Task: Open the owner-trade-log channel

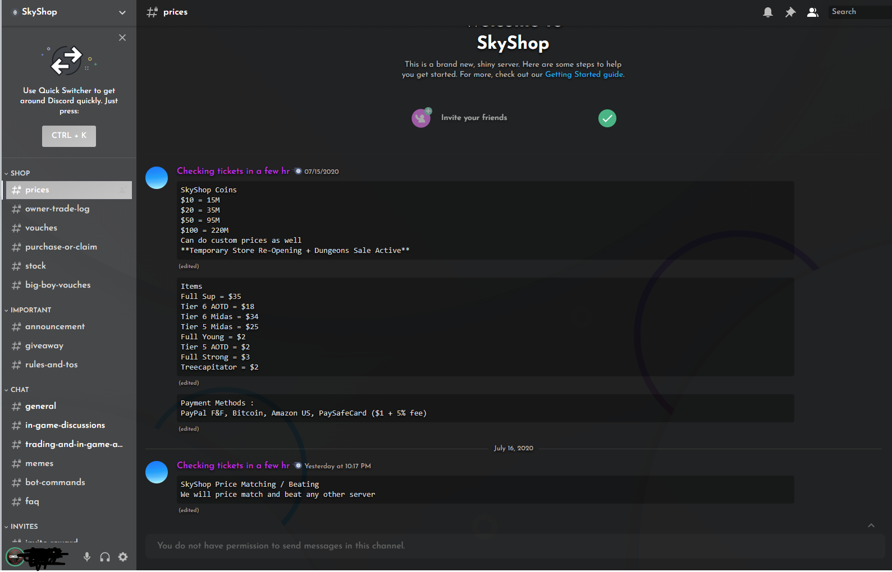Action: pyautogui.click(x=69, y=209)
